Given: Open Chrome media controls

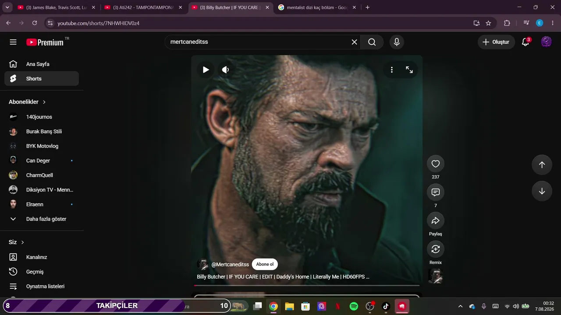Looking at the screenshot, I should [526, 23].
